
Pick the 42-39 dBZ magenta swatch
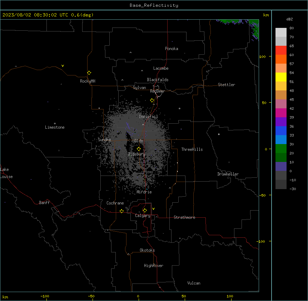tap(281, 113)
